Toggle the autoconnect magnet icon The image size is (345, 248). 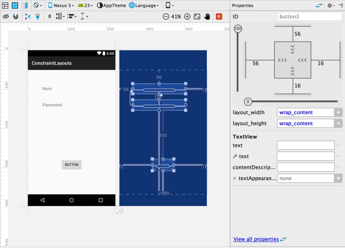[x=15, y=16]
